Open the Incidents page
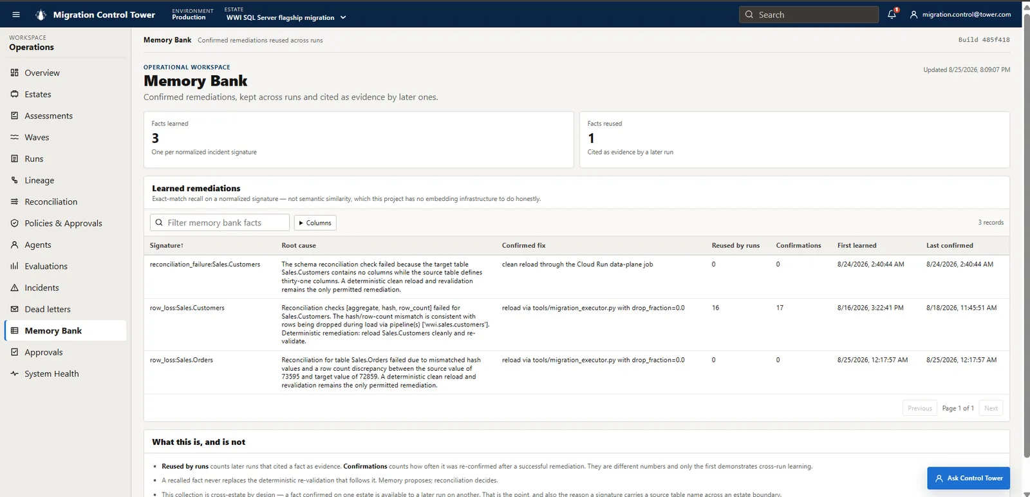The height and width of the screenshot is (497, 1030). click(x=65, y=288)
